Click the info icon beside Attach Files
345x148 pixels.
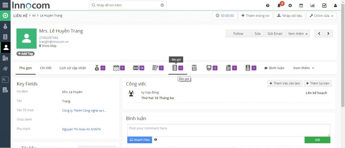coord(156,140)
